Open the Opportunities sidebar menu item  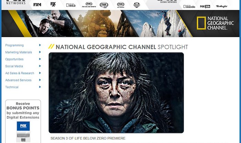14,59
